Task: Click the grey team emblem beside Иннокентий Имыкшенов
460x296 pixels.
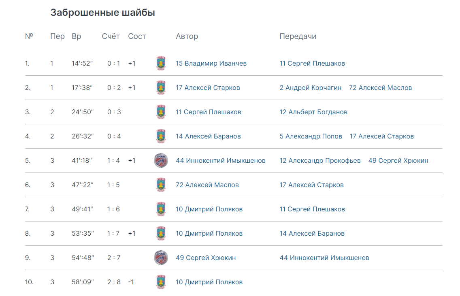Action: [161, 160]
